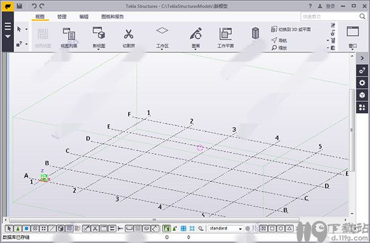370x243 pixels.
Task: Redo with the forward arrow icon
Action: click(x=42, y=6)
